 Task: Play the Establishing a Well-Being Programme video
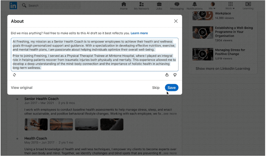coord(203,32)
